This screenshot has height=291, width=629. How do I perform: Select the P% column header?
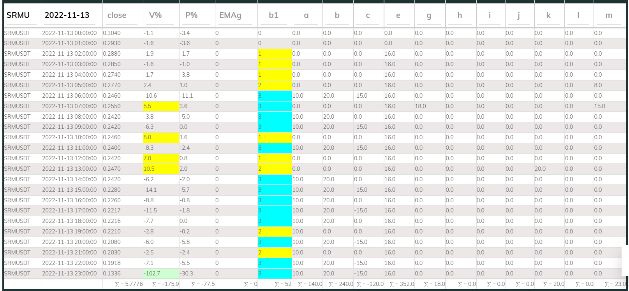(x=191, y=16)
